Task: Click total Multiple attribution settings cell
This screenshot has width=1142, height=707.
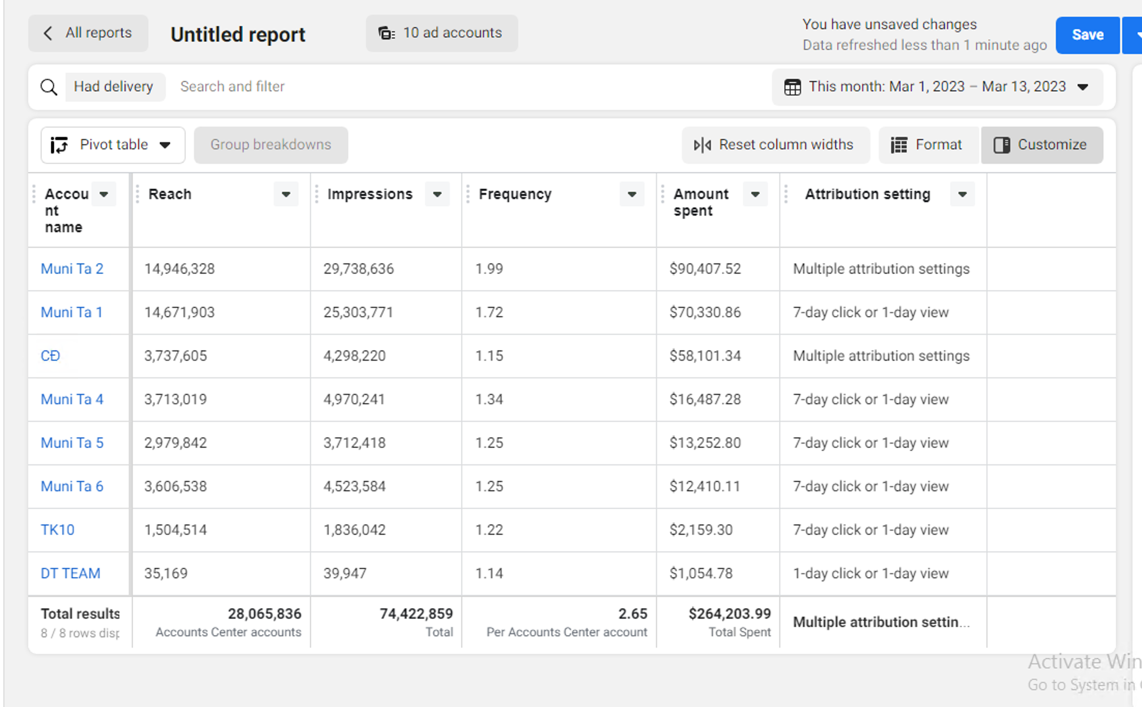Action: (x=881, y=623)
